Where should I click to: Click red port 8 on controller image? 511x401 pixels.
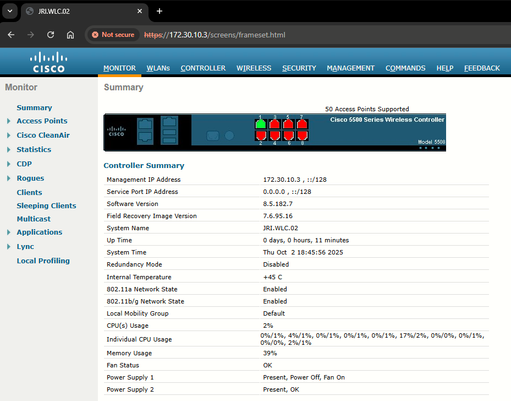point(302,136)
